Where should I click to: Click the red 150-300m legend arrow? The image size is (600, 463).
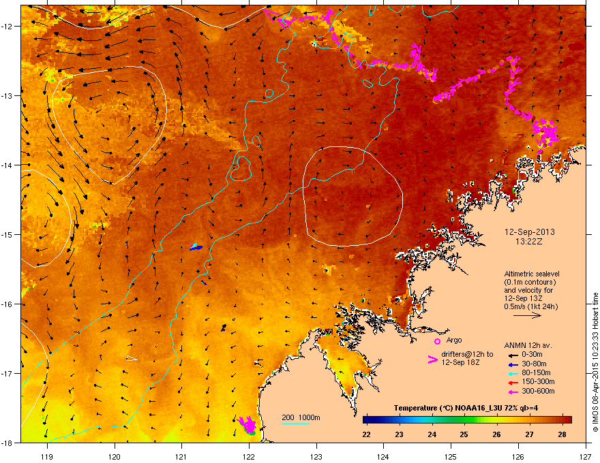[x=513, y=383]
